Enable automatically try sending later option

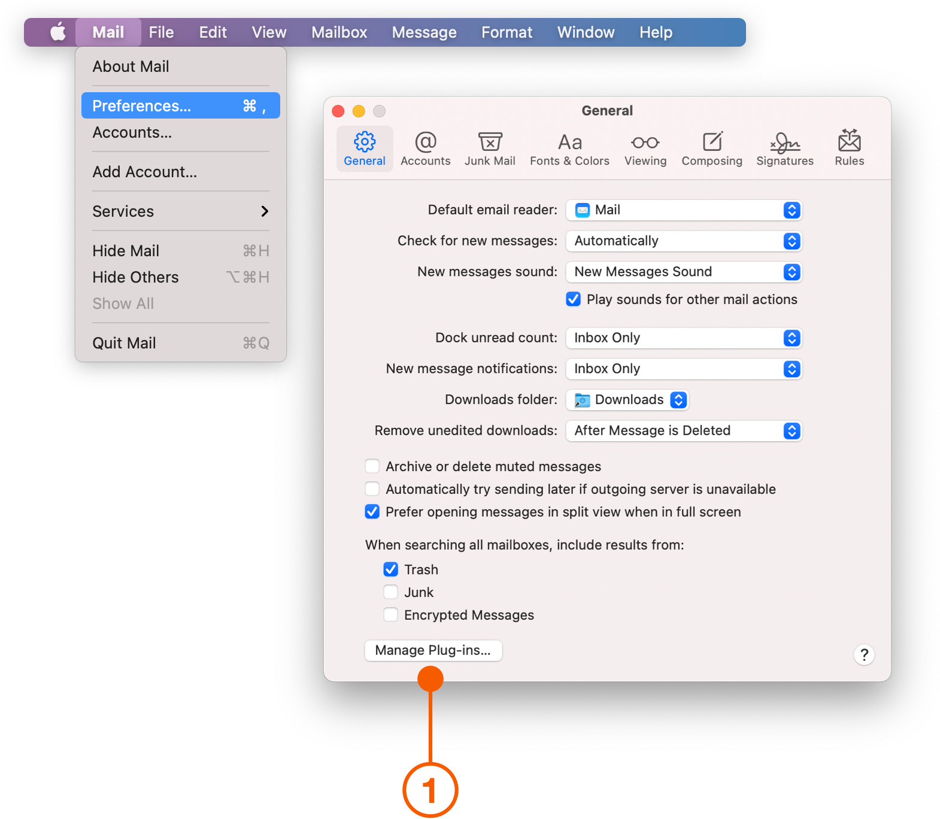[372, 489]
